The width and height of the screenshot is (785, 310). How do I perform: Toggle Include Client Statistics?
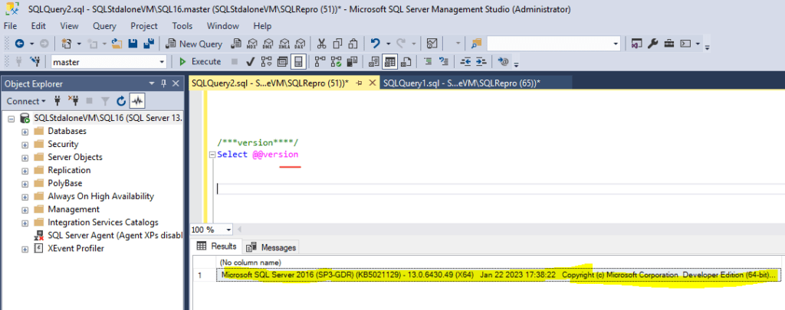tap(353, 61)
